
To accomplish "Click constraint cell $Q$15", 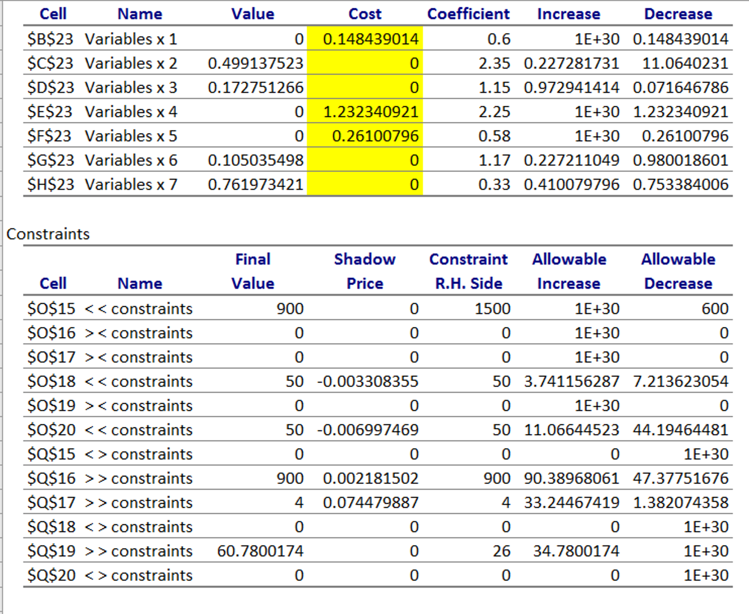I will pos(51,454).
